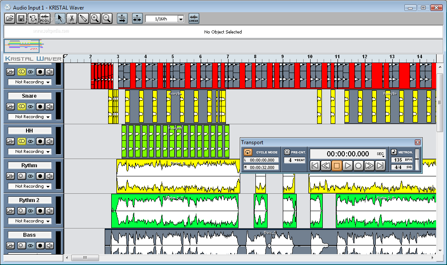Select the arrow pointer tool
The height and width of the screenshot is (265, 447).
(x=60, y=19)
